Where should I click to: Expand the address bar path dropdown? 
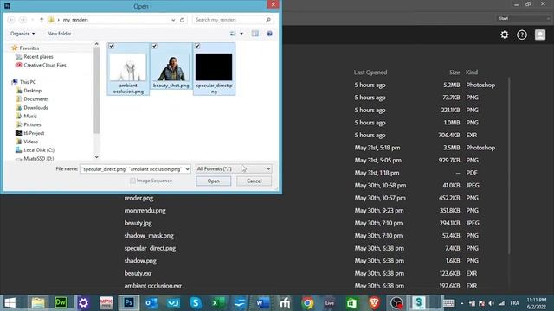(173, 20)
